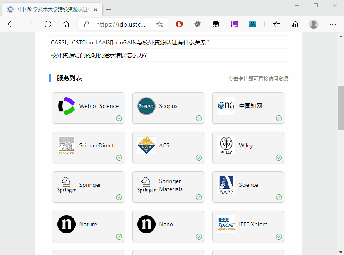Click the green check on ACS card

click(199, 158)
